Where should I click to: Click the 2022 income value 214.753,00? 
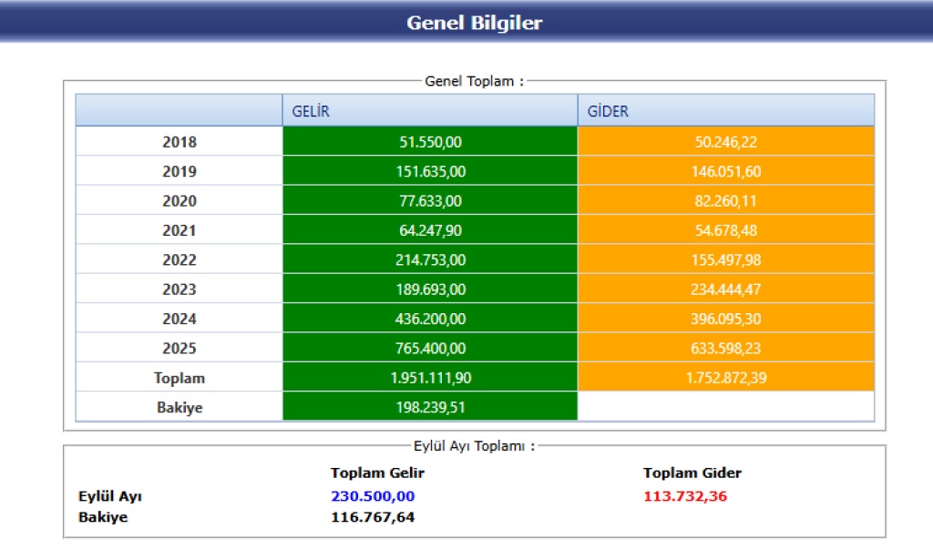tap(431, 260)
